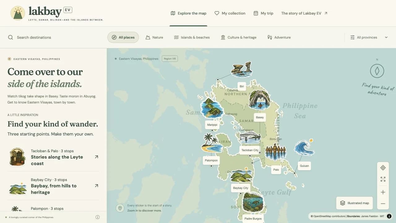The height and width of the screenshot is (223, 396).
Task: Zoom in with the plus icon
Action: tap(383, 192)
